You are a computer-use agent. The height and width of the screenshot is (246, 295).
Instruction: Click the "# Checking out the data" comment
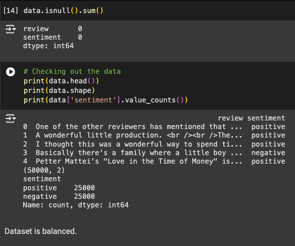(x=72, y=71)
